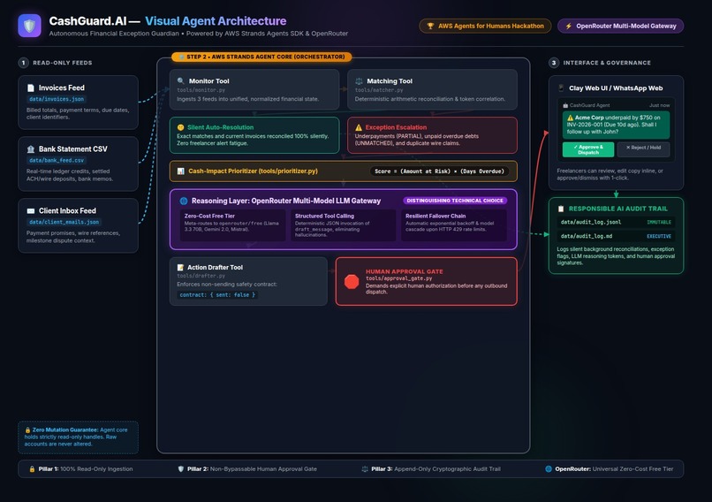Click the Acme Corp underpaid chat message
712x502 pixels.
[x=616, y=125]
